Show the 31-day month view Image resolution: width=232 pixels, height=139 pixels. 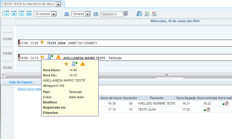[29, 13]
